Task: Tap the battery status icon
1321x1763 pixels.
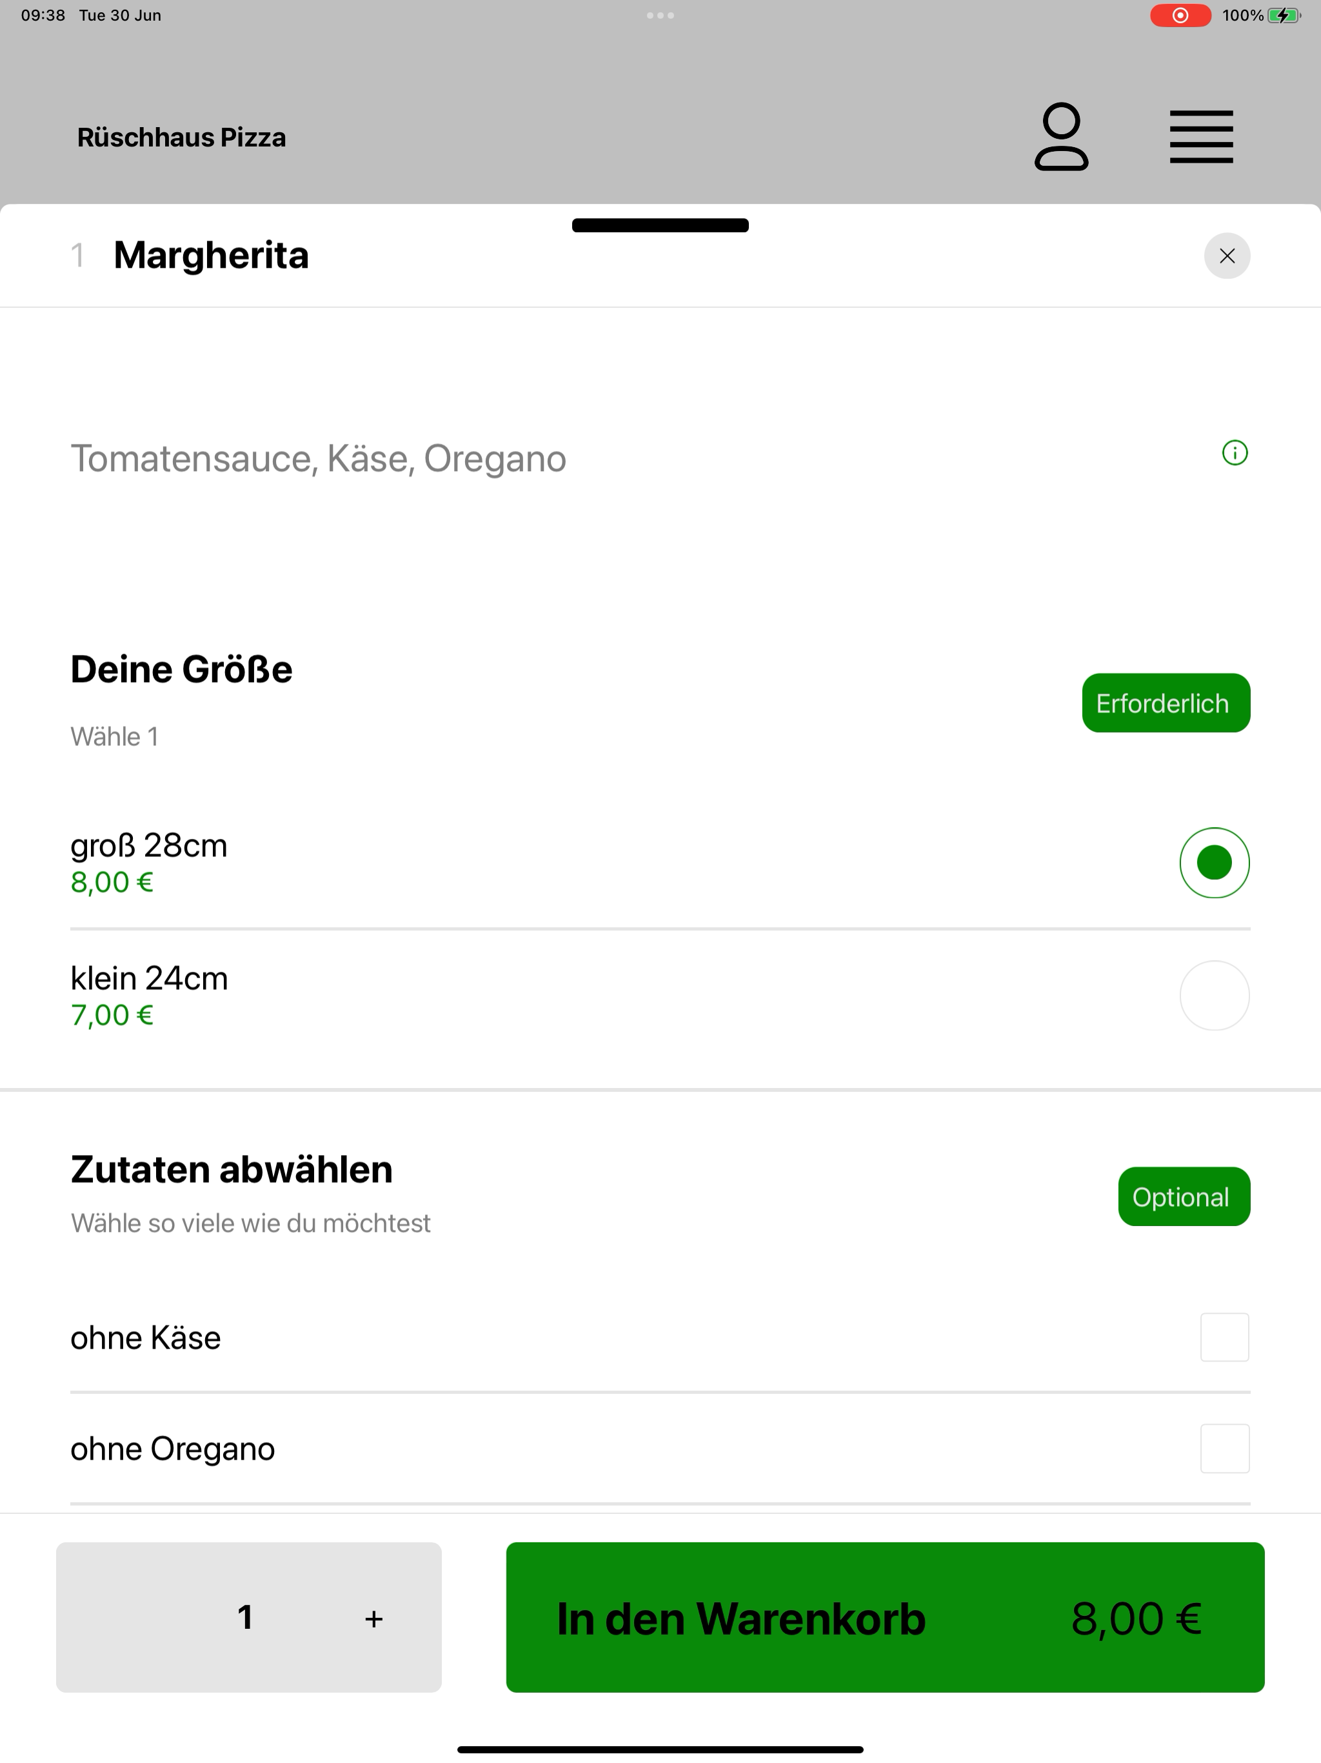Action: tap(1284, 15)
